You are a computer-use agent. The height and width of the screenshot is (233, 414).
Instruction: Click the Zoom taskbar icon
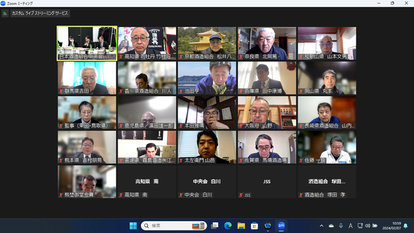pos(281,226)
